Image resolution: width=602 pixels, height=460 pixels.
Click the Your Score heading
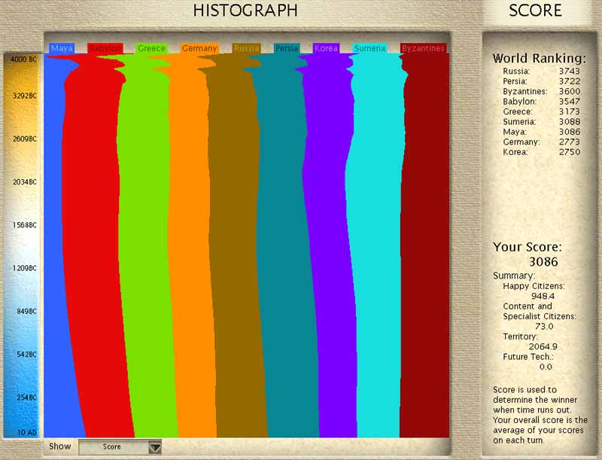coord(528,247)
